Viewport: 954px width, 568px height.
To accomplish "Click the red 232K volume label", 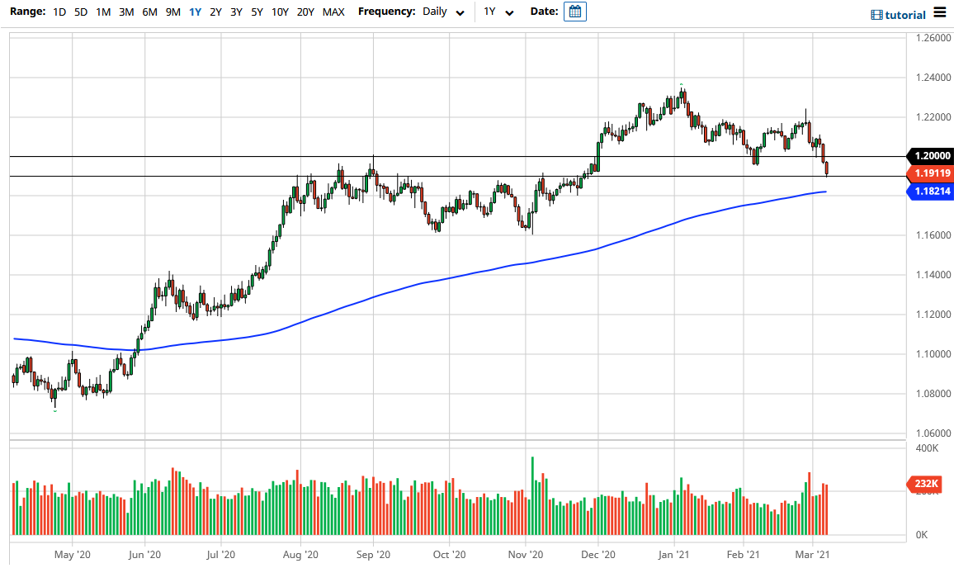I will 924,485.
